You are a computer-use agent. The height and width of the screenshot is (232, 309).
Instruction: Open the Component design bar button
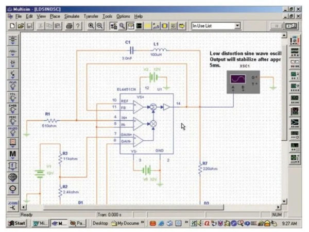(x=113, y=26)
